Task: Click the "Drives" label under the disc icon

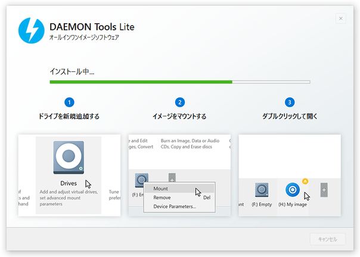Action: pyautogui.click(x=69, y=183)
